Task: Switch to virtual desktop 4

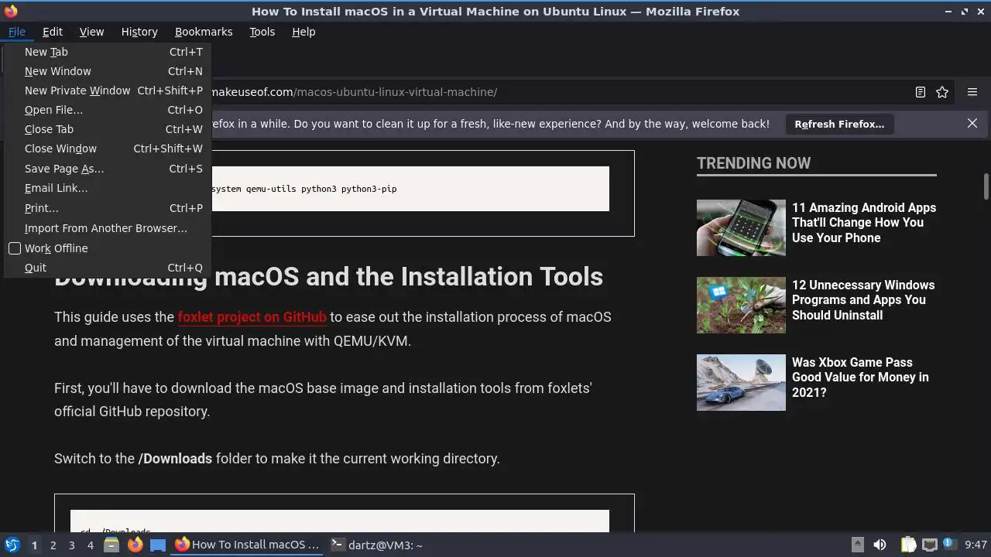Action: point(90,545)
